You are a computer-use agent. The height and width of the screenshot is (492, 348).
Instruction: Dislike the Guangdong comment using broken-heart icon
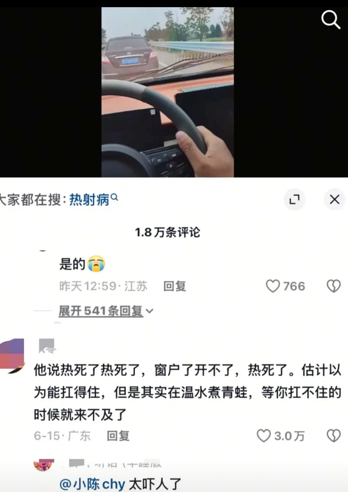tap(334, 436)
